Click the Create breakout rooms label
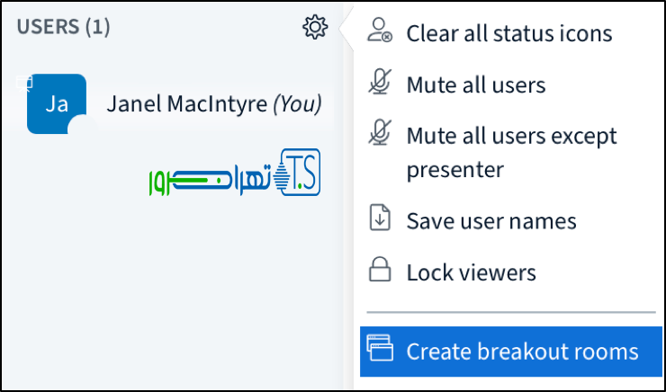This screenshot has width=666, height=392. [522, 351]
